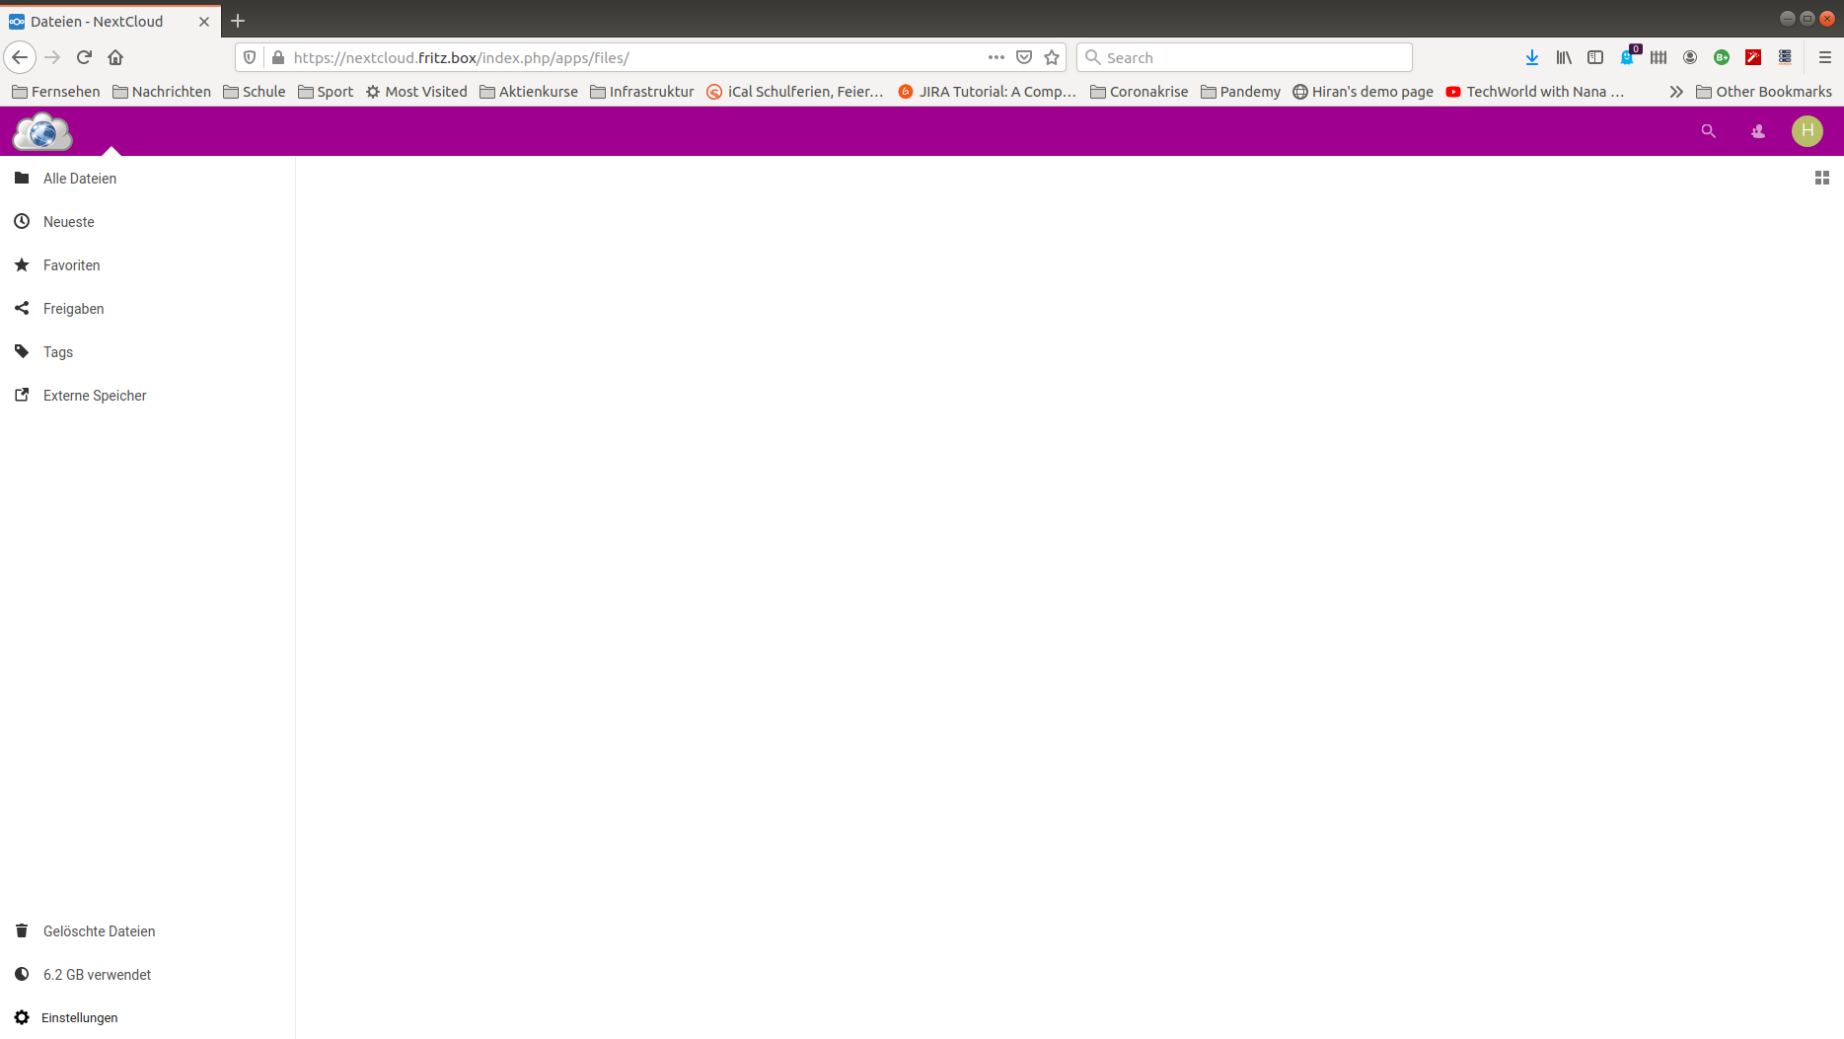Select the Dateien - NextCloud tab

(111, 21)
